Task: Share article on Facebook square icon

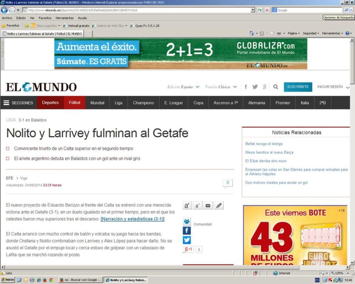Action: pyautogui.click(x=187, y=231)
